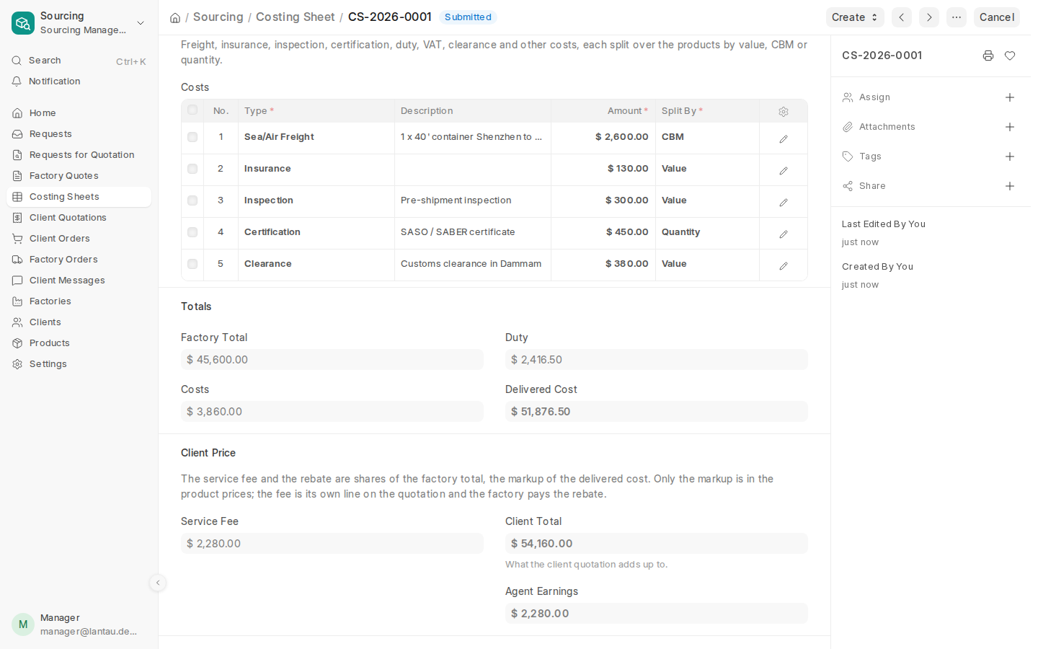Screen dimensions: 1038x649
Task: Edit the Insurance cost row
Action: point(784,170)
